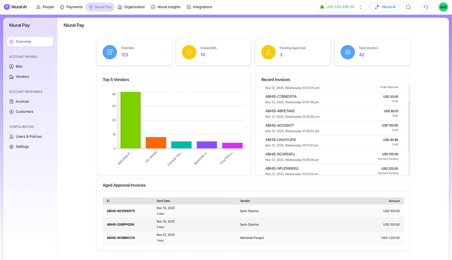Click the Niural AI assistant button

click(x=385, y=7)
